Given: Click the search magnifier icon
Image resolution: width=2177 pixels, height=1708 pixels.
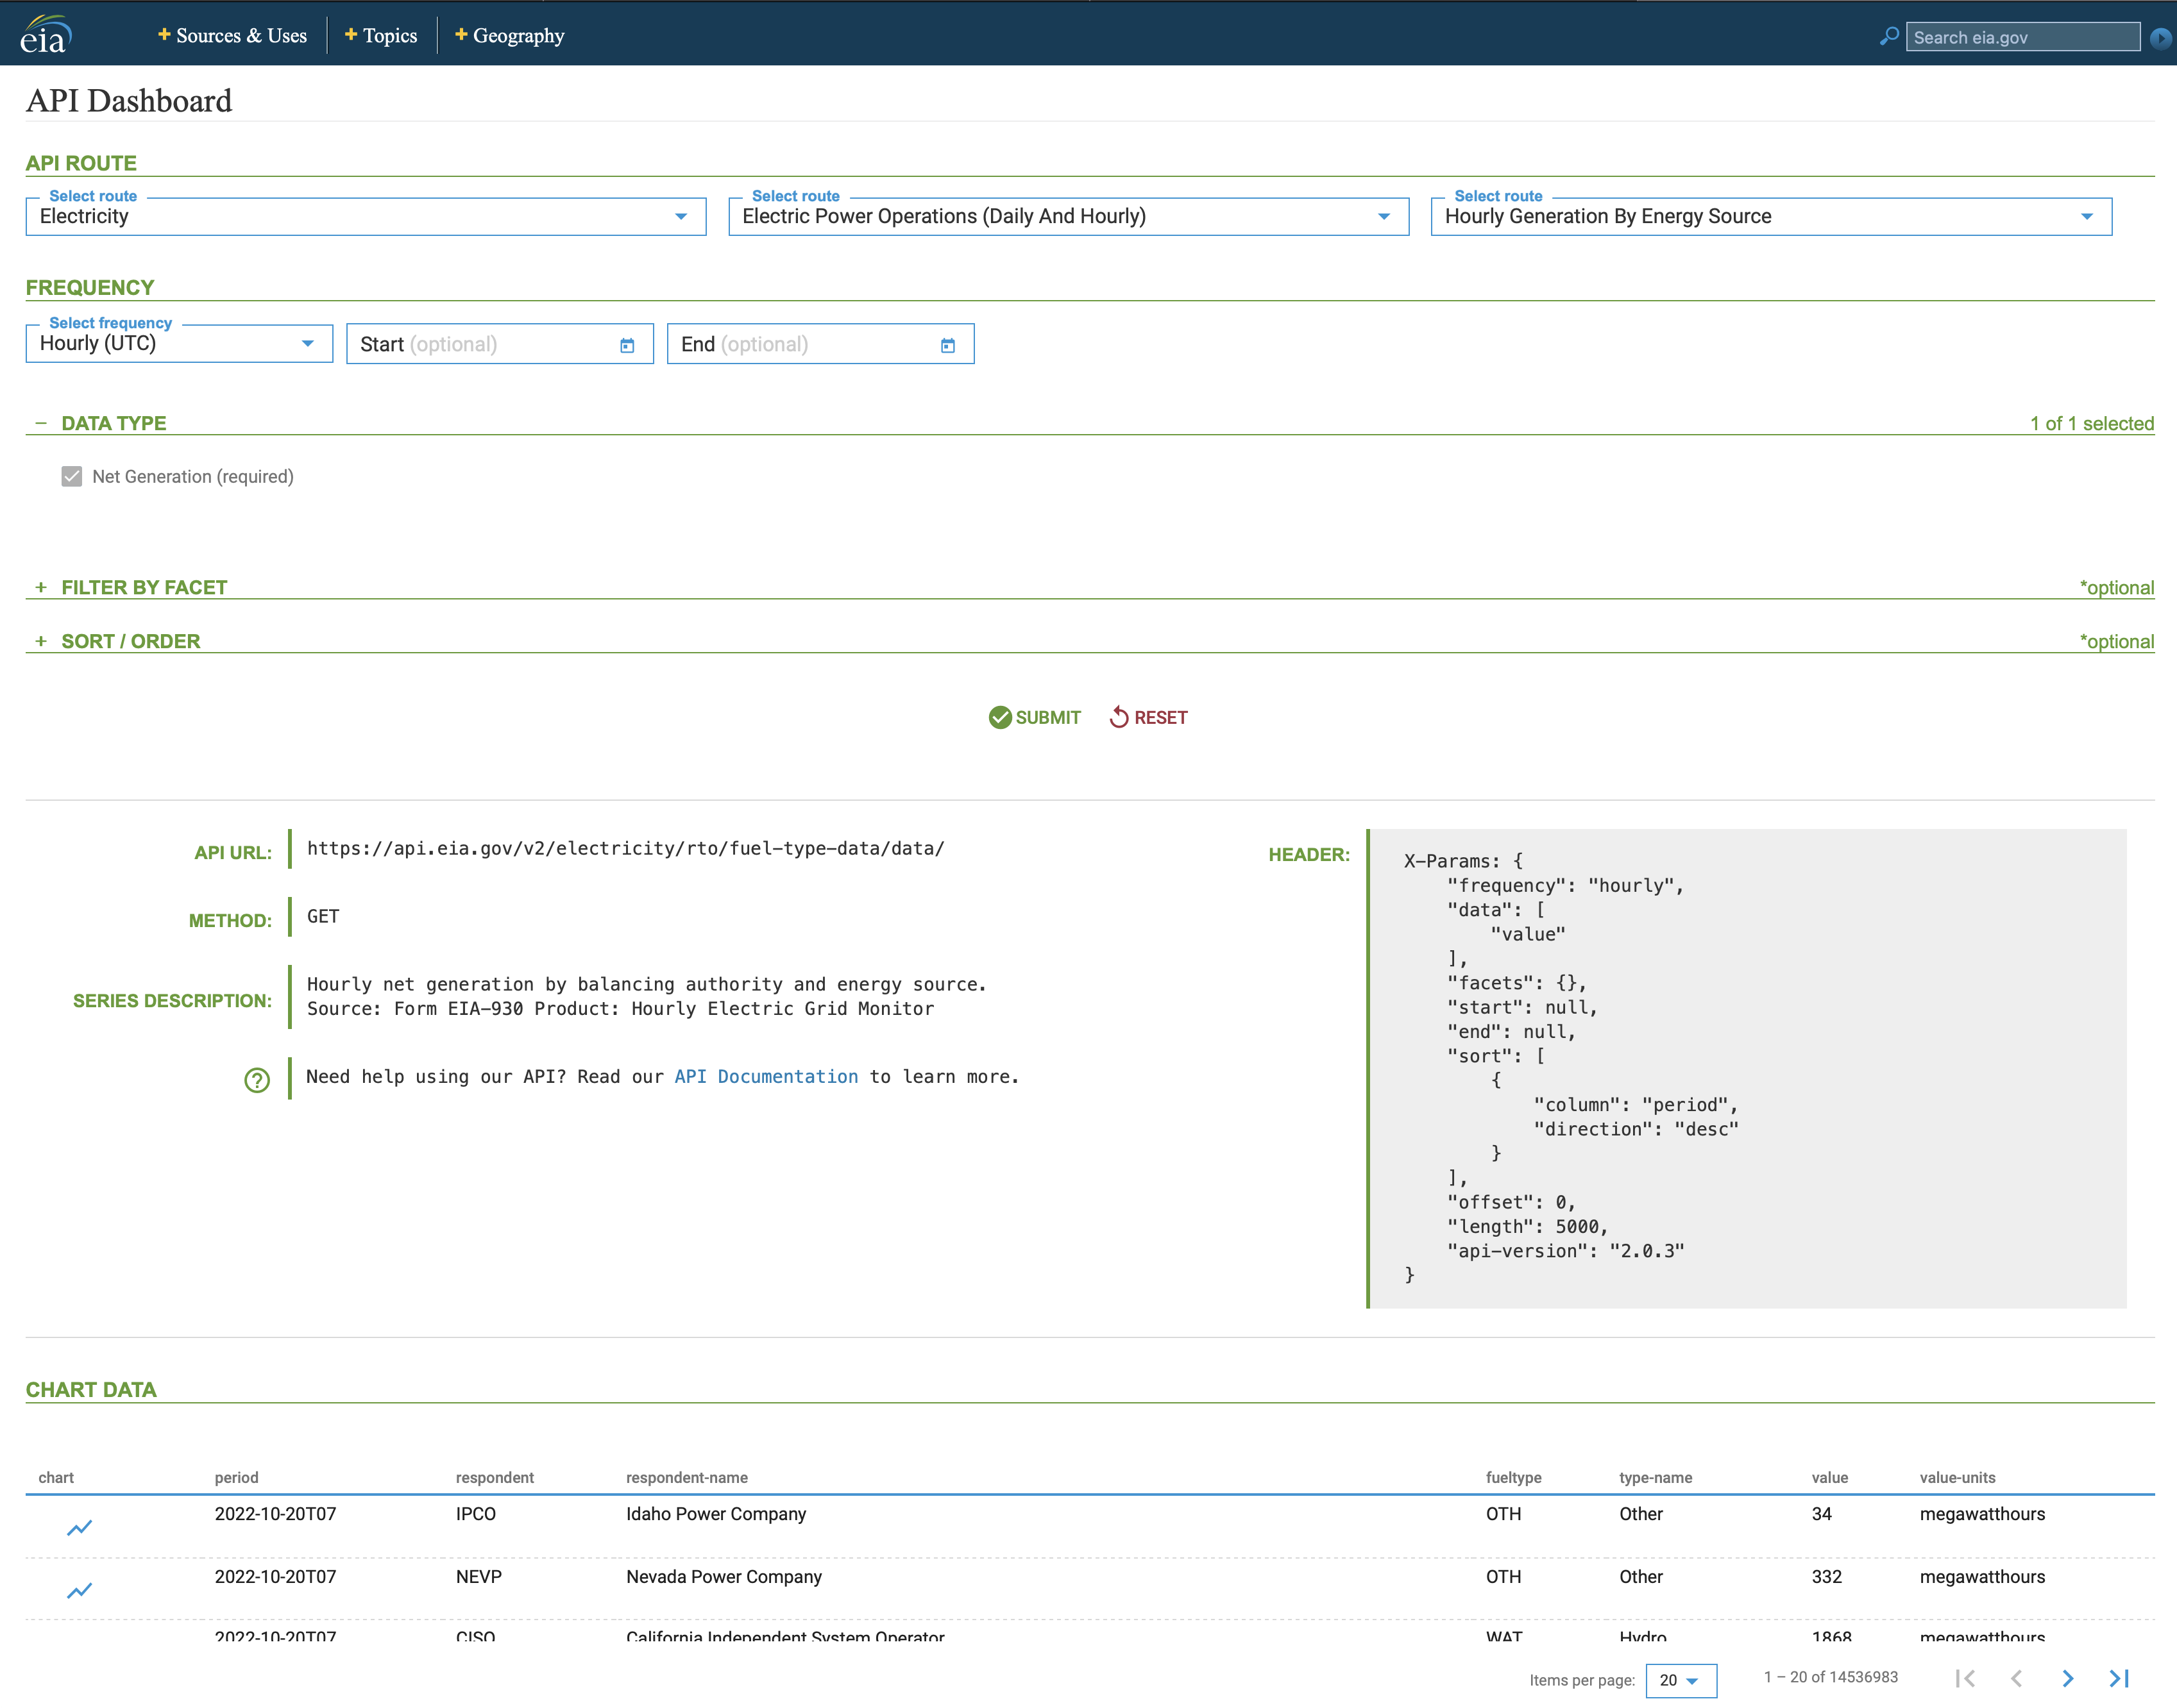Looking at the screenshot, I should [x=1889, y=37].
